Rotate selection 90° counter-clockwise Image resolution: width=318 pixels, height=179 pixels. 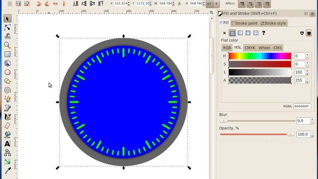[39, 3]
